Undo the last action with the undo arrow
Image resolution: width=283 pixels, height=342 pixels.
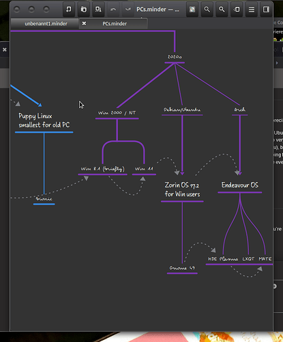coord(113,10)
